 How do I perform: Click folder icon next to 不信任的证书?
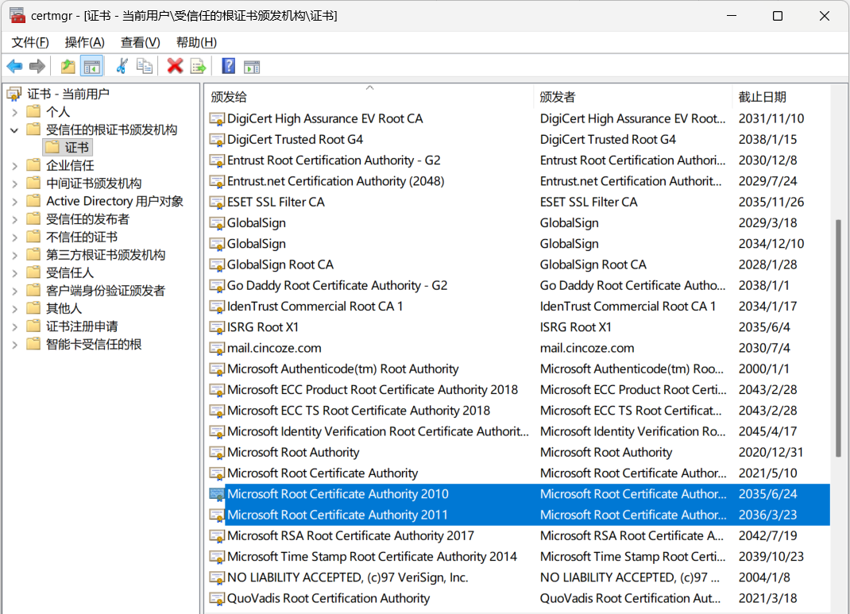point(33,237)
